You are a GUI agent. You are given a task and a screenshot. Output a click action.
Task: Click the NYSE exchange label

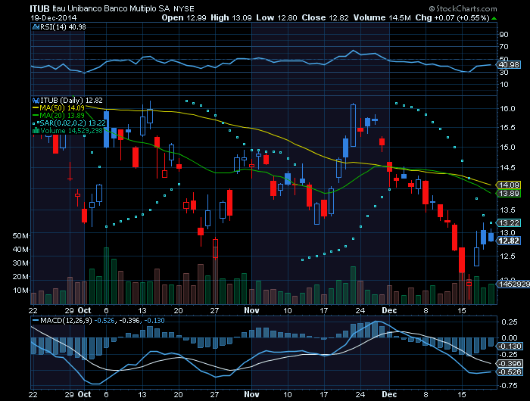[184, 9]
